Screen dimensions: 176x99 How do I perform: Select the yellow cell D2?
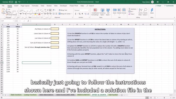tap(55, 29)
